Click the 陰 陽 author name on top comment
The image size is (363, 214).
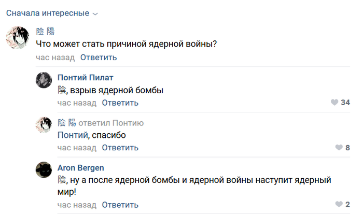45,32
